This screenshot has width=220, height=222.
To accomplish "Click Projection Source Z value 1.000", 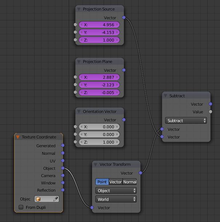I will pyautogui.click(x=99, y=40).
